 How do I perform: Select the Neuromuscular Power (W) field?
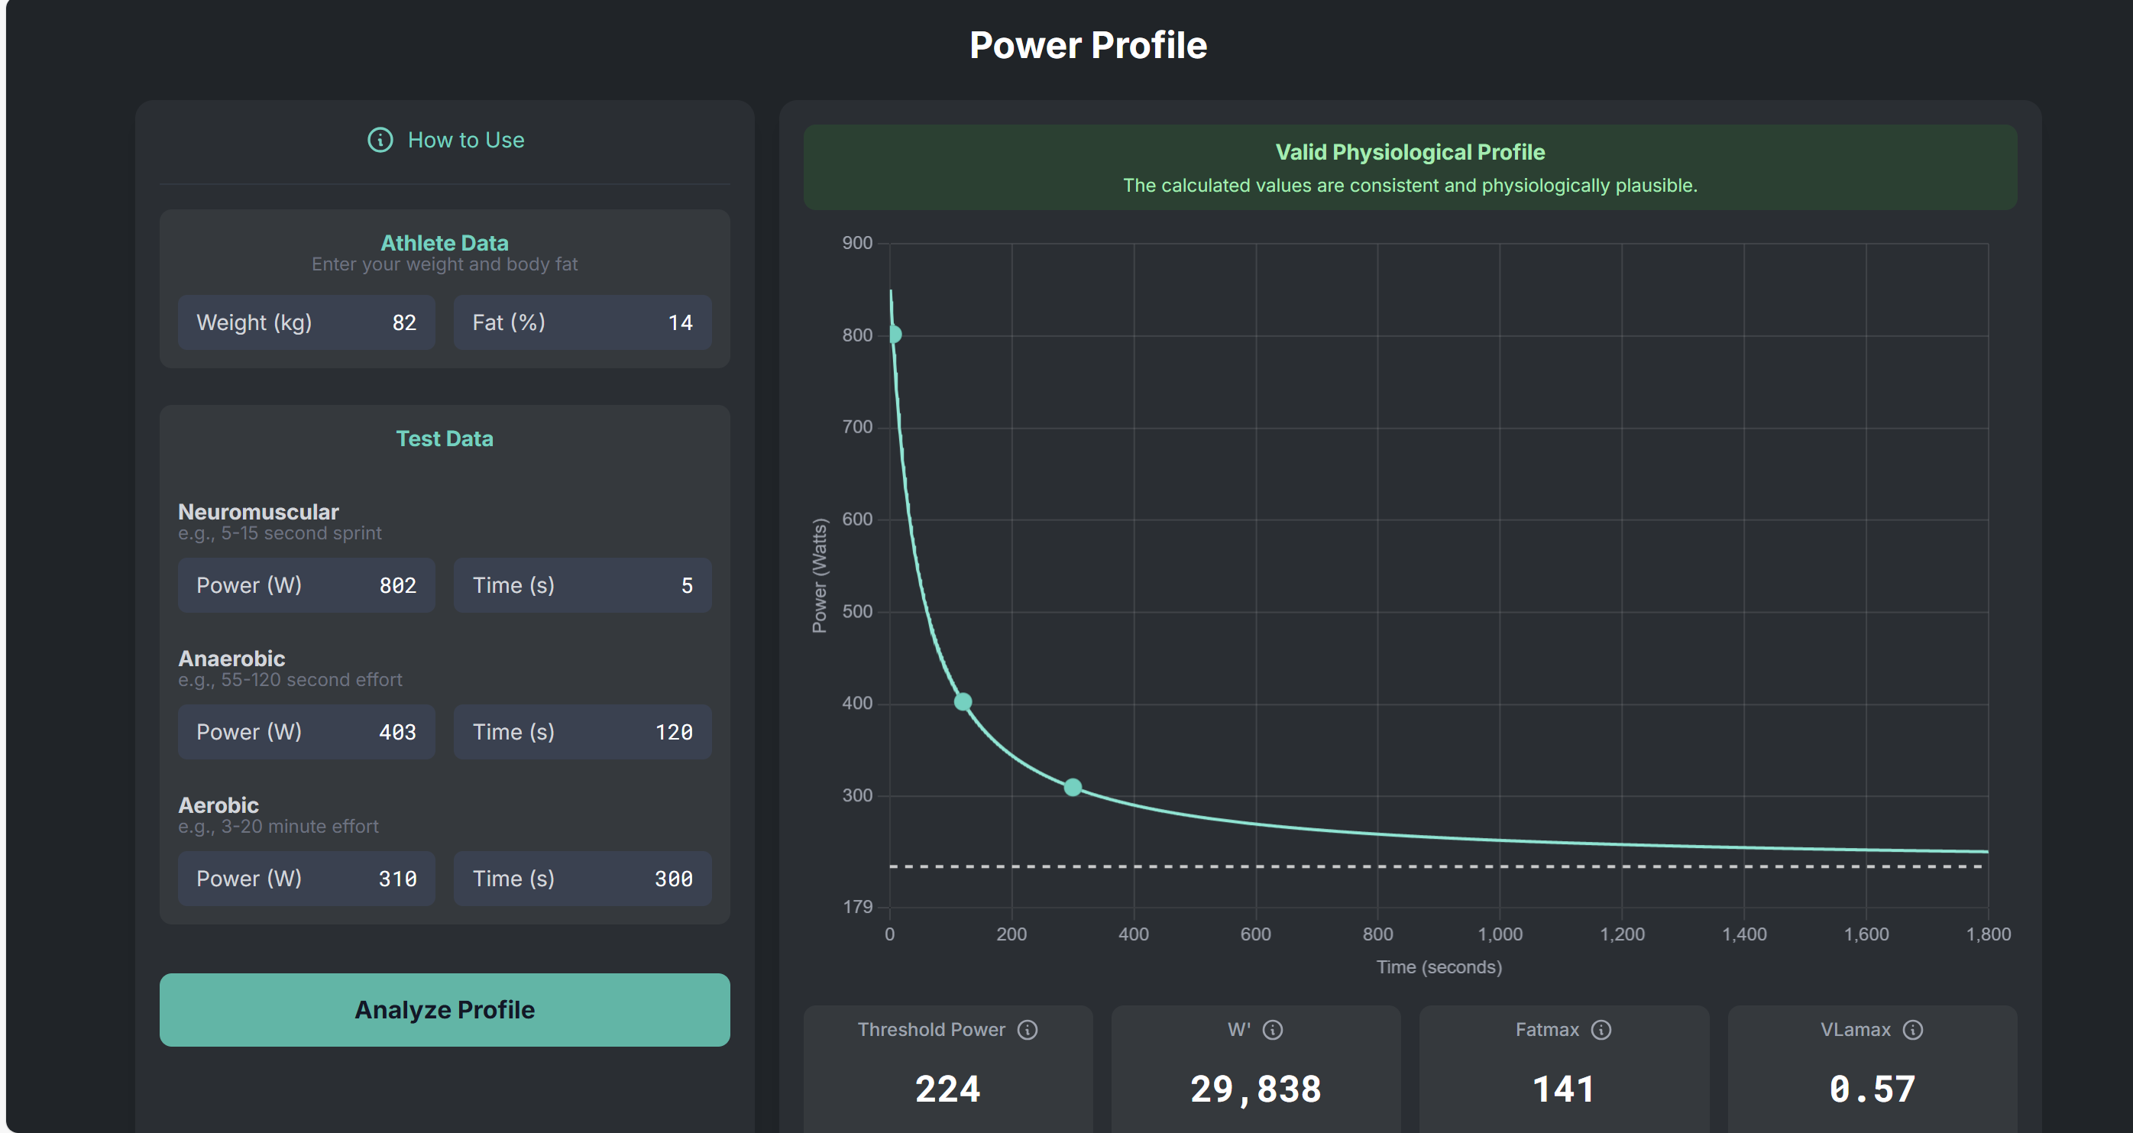(x=306, y=585)
